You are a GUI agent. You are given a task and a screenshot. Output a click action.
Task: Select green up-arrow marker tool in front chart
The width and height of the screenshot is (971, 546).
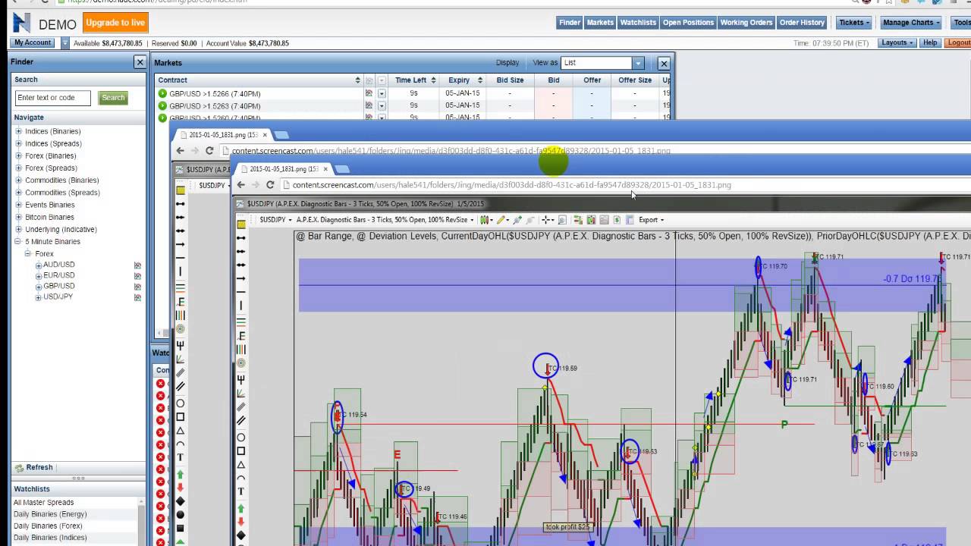click(x=241, y=508)
